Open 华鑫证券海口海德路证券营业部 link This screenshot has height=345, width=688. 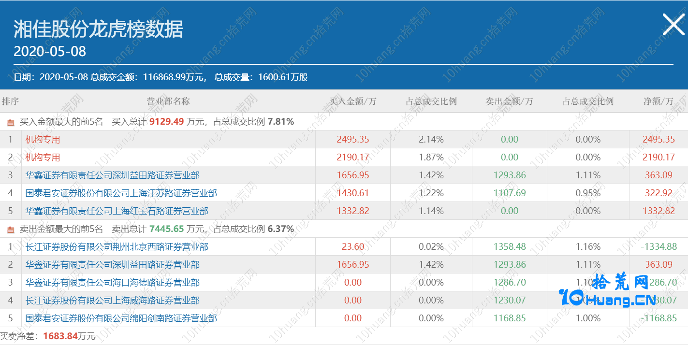pyautogui.click(x=112, y=283)
